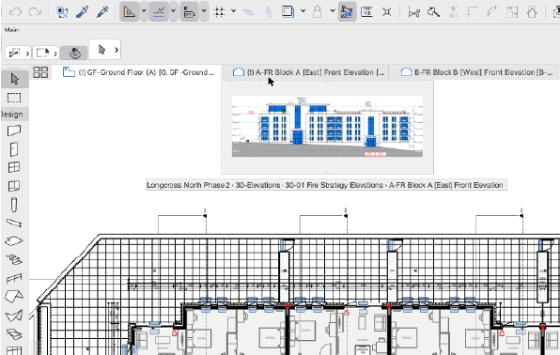
Task: Select the Shell tool
Action: 14,316
